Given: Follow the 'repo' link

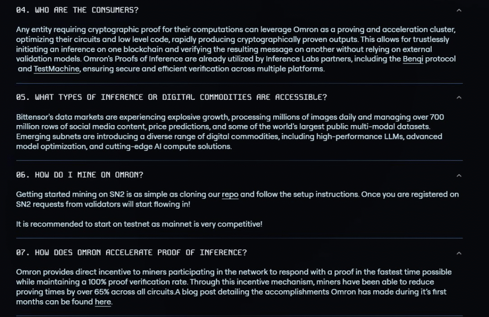Looking at the screenshot, I should (x=230, y=195).
